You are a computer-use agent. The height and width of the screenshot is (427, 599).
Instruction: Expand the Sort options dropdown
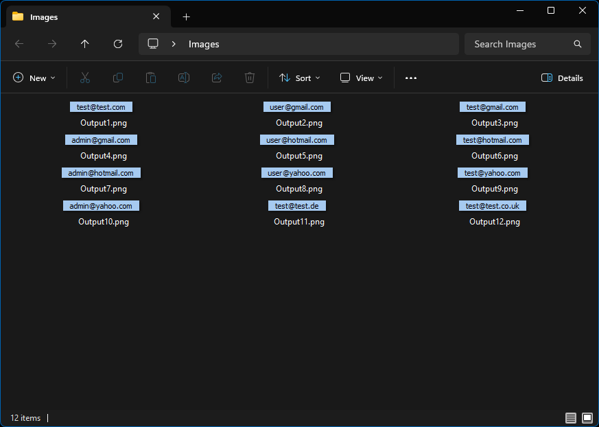pos(300,78)
